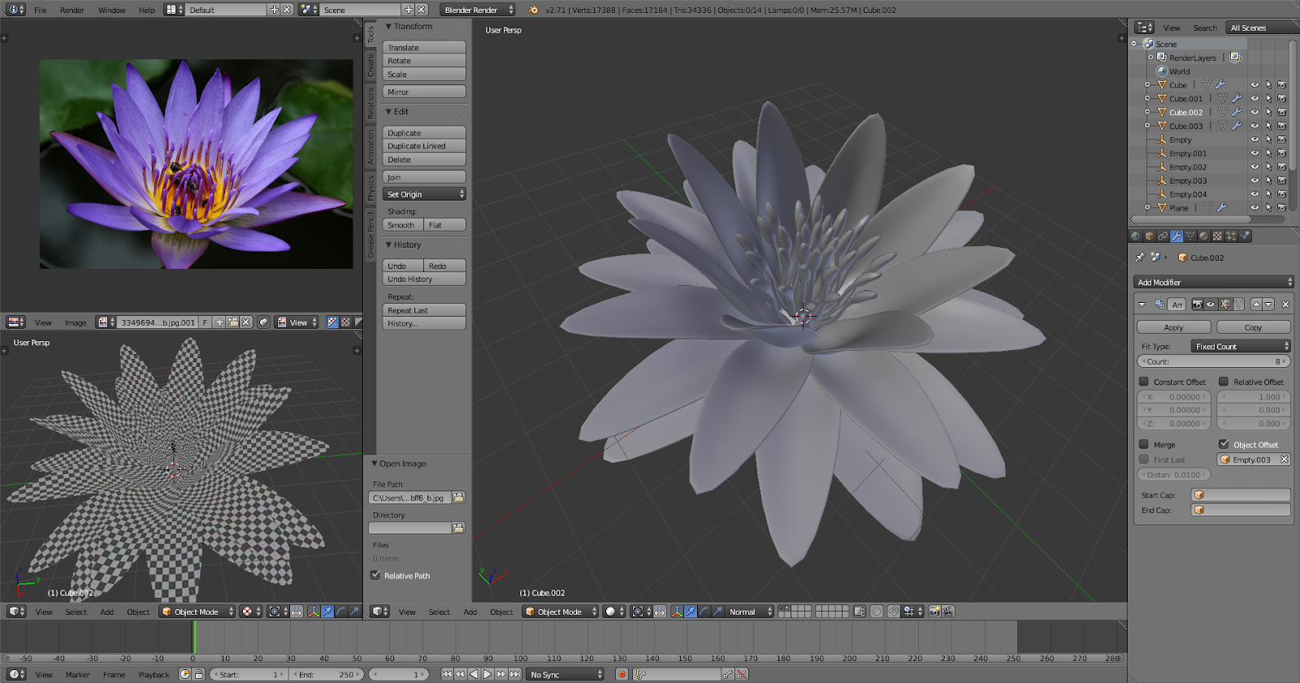Viewport: 1300px width, 683px height.
Task: Open the Set Origin dropdown
Action: tap(424, 194)
